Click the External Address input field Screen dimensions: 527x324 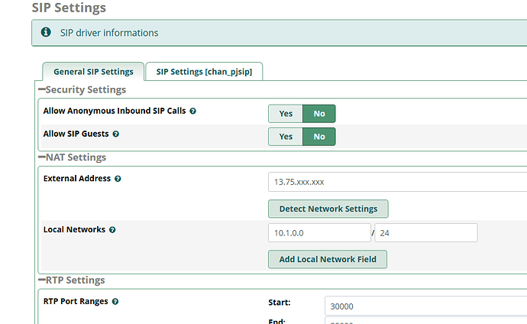(398, 182)
